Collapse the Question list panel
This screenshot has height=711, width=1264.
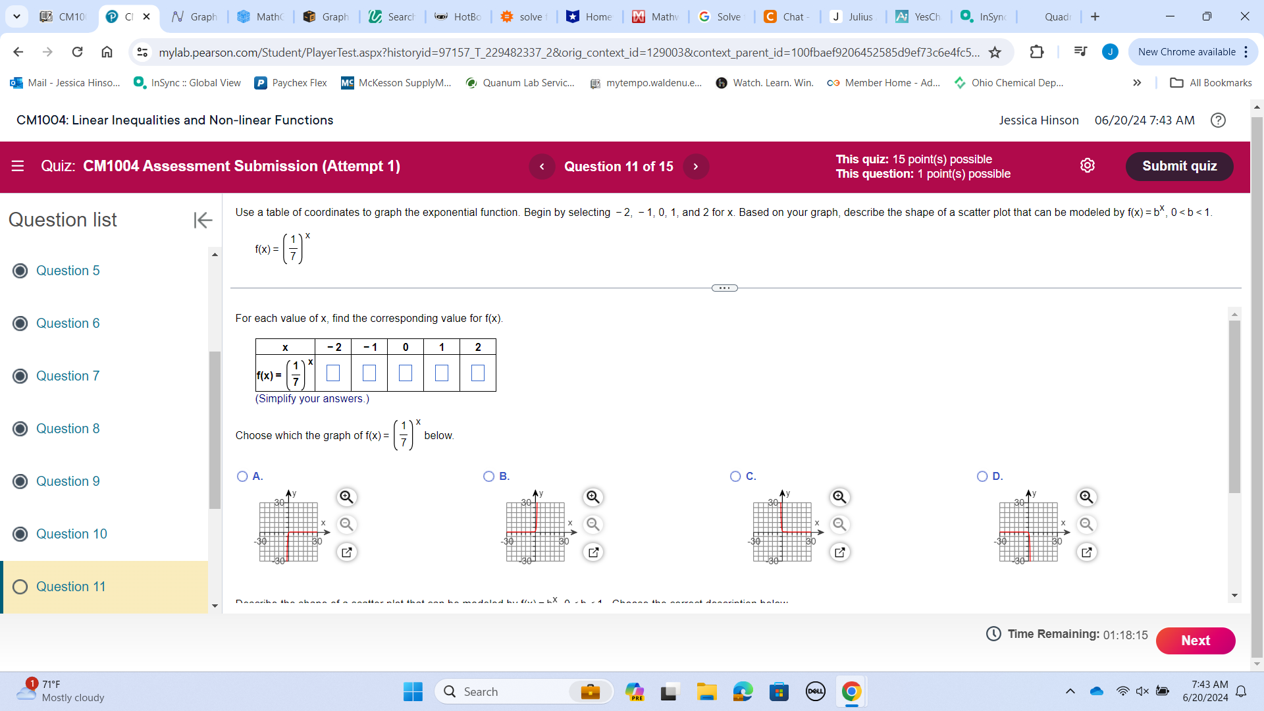(x=203, y=220)
